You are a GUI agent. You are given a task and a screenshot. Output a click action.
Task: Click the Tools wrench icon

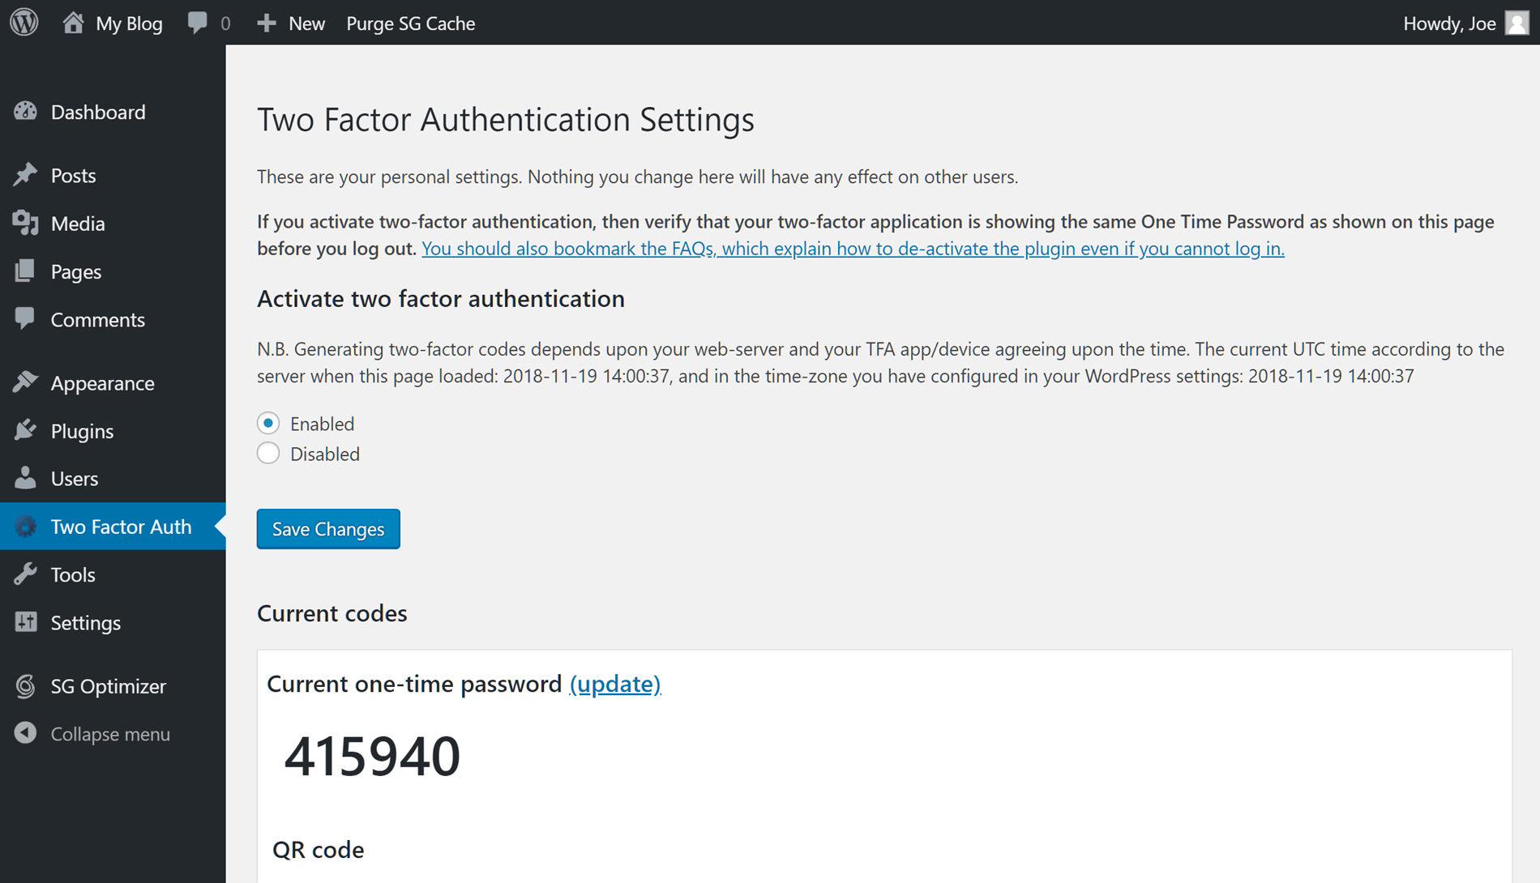click(25, 574)
